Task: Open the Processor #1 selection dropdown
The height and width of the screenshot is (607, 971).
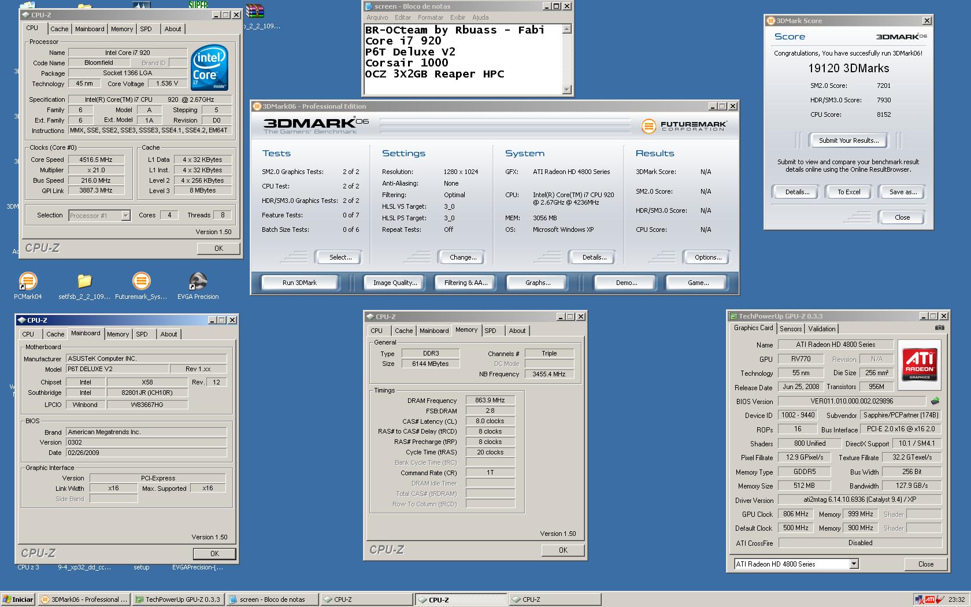Action: (x=125, y=216)
